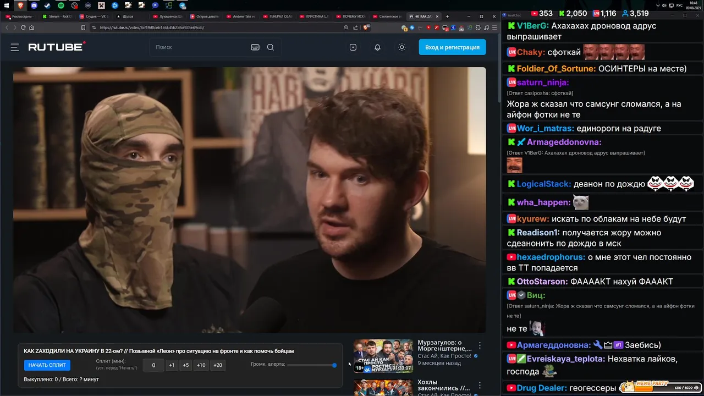The image size is (704, 396).
Task: Switch to the Студия — VK tab
Action: coord(94,16)
